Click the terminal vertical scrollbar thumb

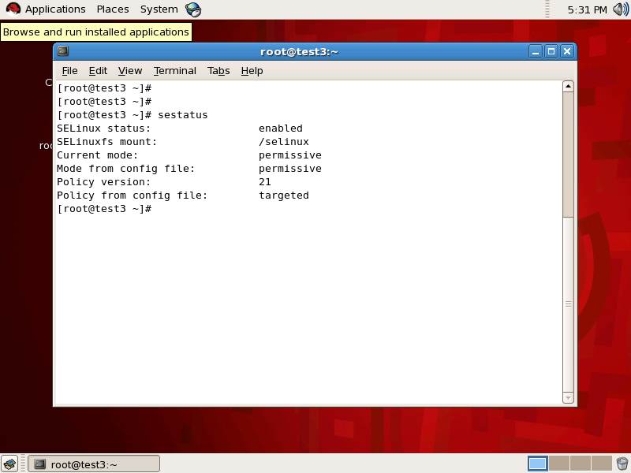[x=568, y=304]
